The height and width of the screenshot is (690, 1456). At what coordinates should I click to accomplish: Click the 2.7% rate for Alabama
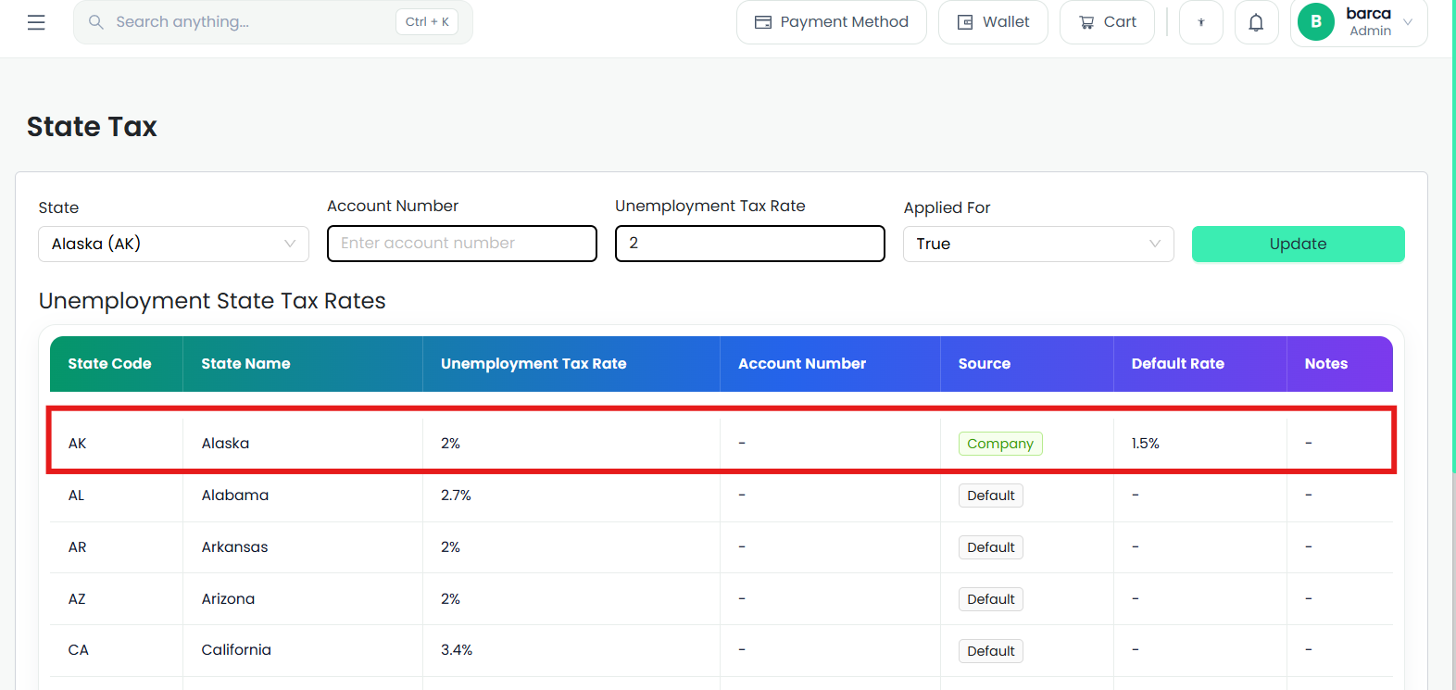tap(456, 496)
